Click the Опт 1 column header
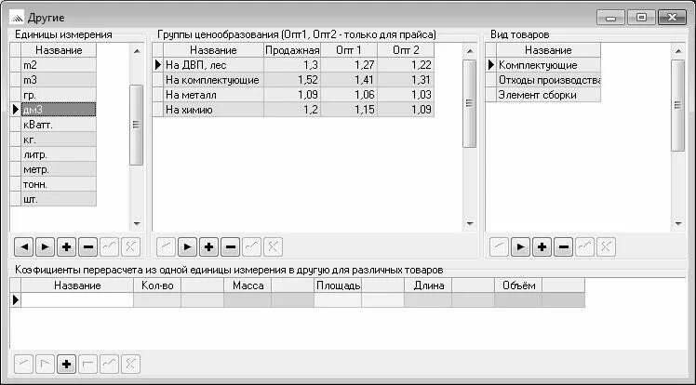Screen dimensions: 696x385 349,50
